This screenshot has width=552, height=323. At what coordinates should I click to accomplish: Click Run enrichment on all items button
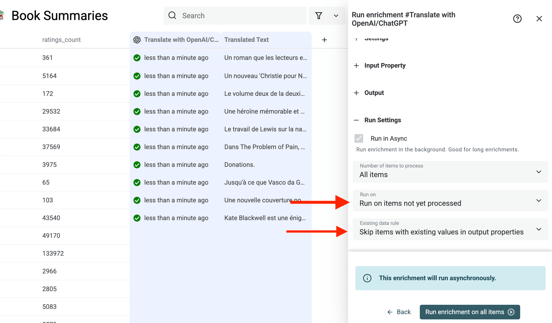click(x=469, y=312)
